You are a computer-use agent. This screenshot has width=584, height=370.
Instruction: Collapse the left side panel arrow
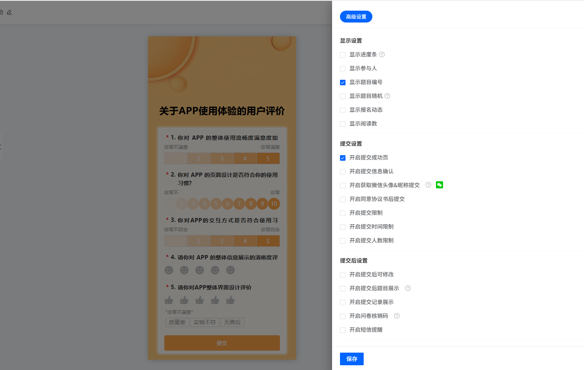click(x=1, y=147)
